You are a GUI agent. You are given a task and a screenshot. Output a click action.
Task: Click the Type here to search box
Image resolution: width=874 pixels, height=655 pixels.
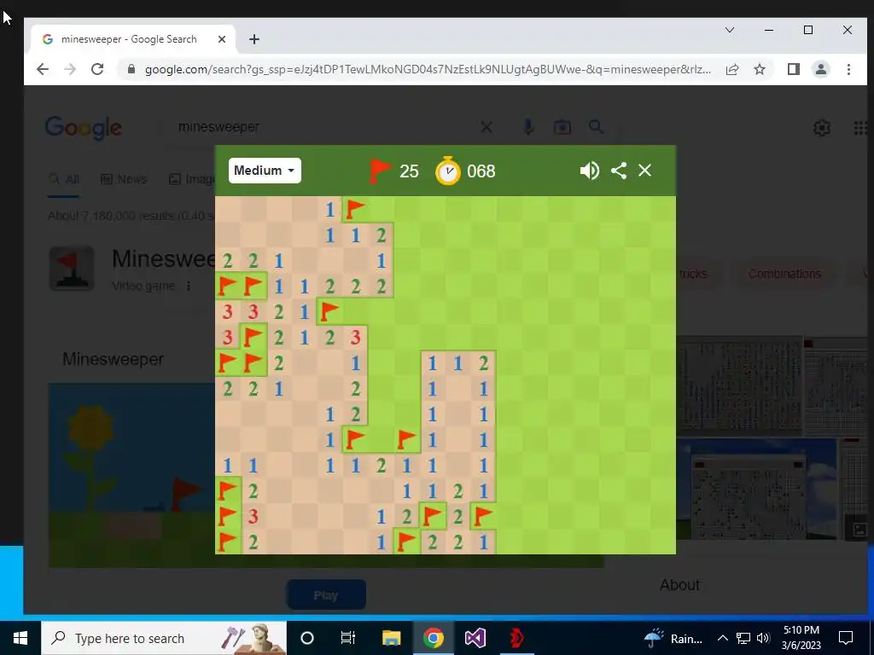tap(164, 638)
